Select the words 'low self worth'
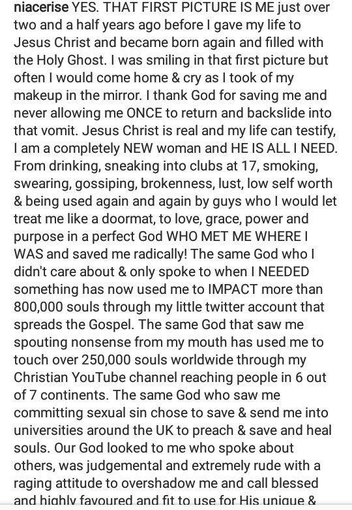Viewport: 352px width, 510px height. 289,183
